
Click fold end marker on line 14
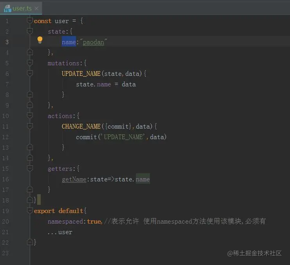tap(30, 158)
